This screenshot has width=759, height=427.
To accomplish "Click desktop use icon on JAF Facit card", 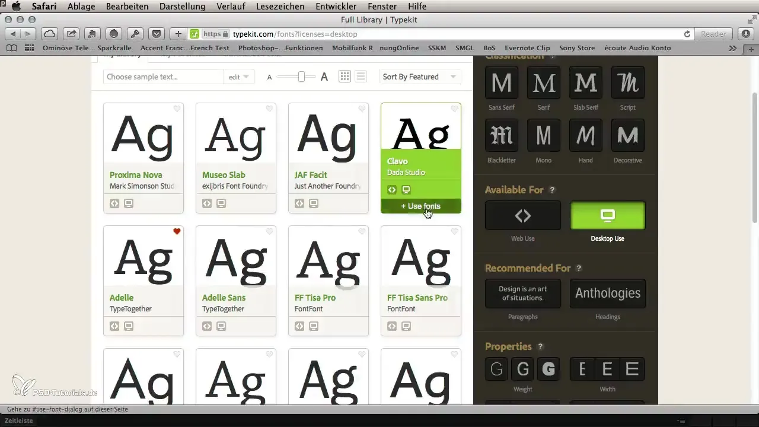I will pos(314,203).
